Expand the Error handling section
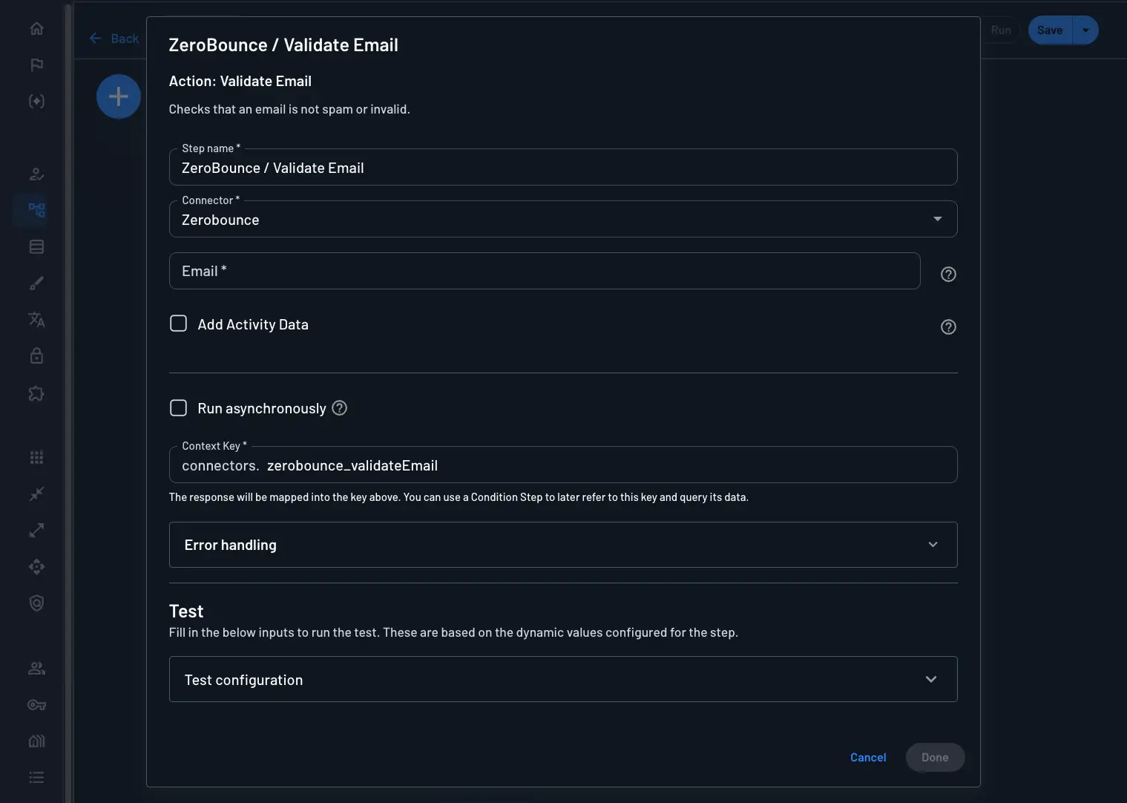 click(x=563, y=545)
